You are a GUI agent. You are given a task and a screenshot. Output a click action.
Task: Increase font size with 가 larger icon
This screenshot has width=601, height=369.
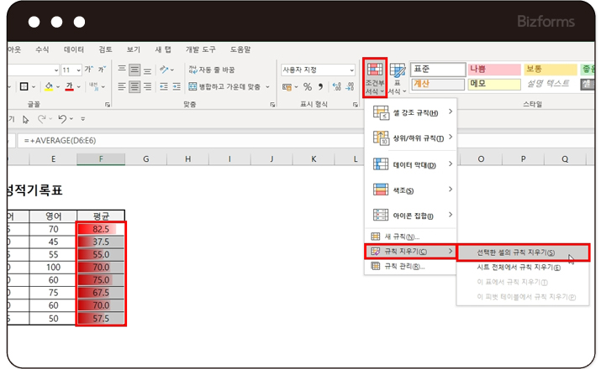click(x=89, y=70)
